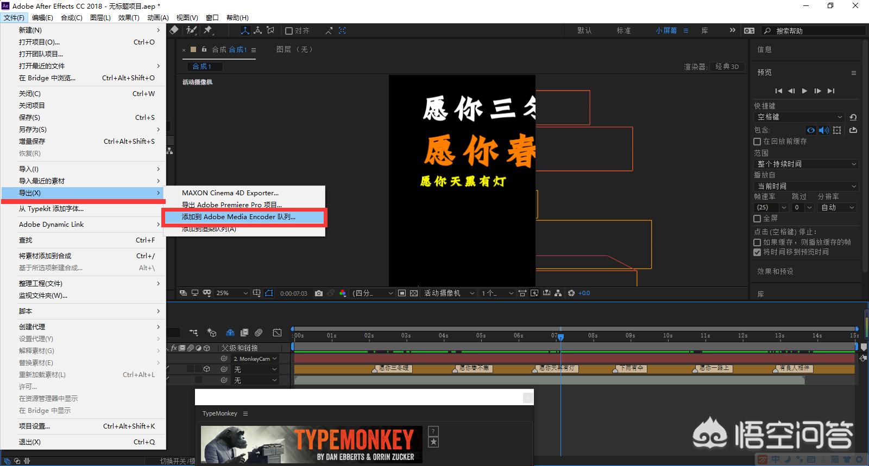
Task: Toggle mask and shape path visibility
Action: point(269,293)
